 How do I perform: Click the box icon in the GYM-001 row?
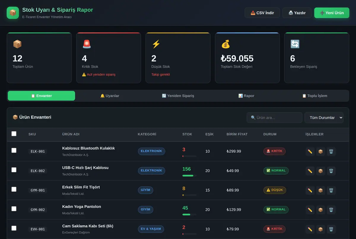pyautogui.click(x=321, y=190)
